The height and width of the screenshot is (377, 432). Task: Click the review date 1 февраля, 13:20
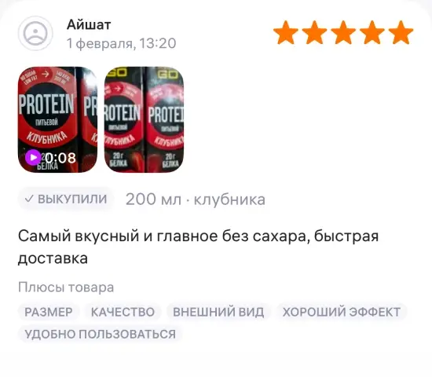coord(121,43)
